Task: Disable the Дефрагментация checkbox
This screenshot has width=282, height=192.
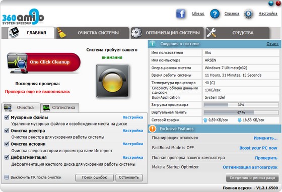Action: click(7, 157)
